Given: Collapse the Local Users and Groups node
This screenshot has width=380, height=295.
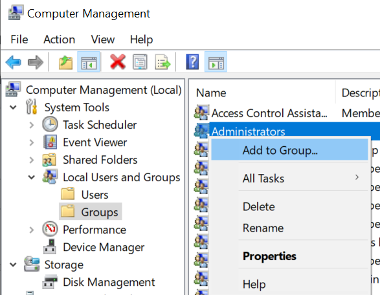Looking at the screenshot, I should [x=32, y=177].
